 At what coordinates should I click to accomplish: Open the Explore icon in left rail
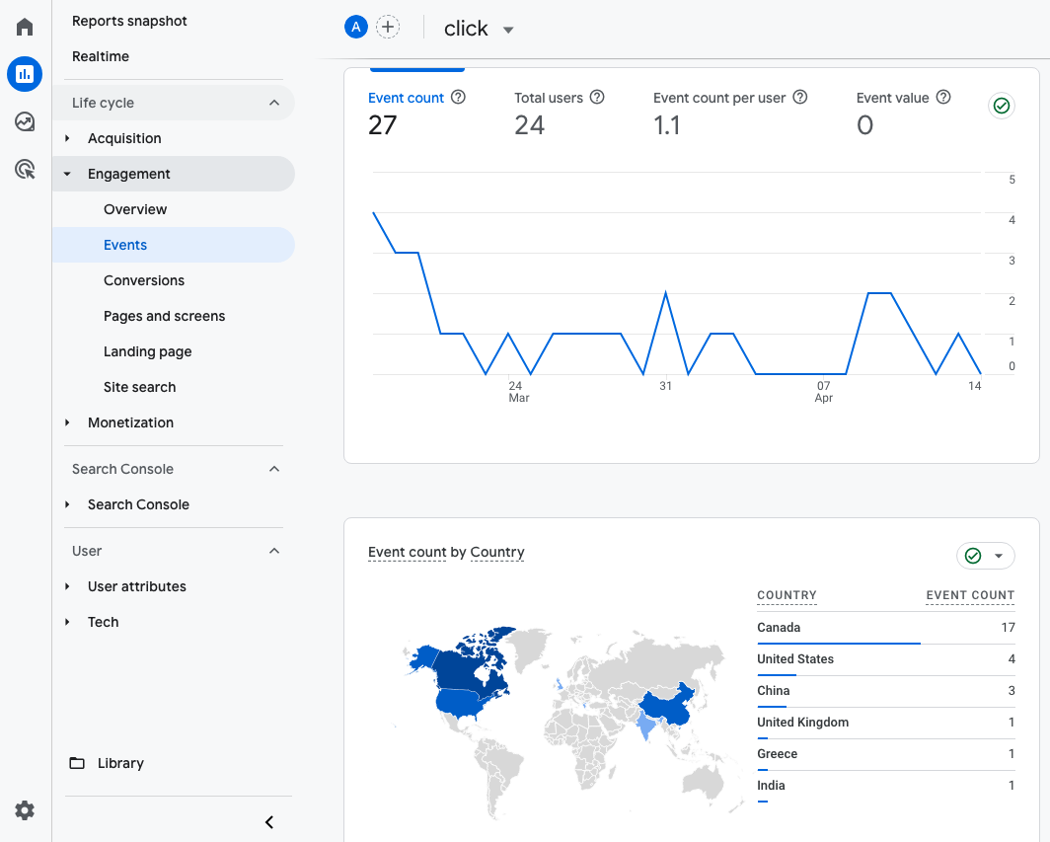coord(25,121)
